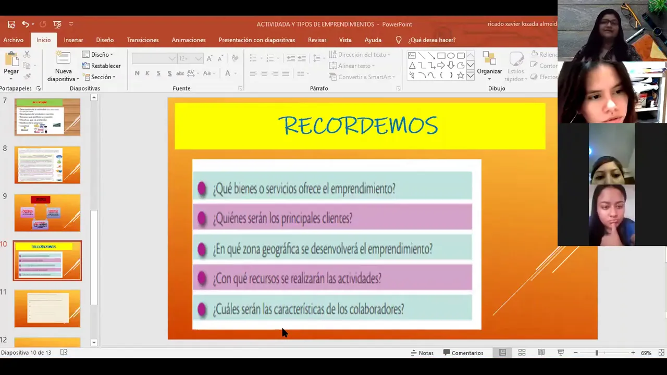Open Alinear texto dropdown
The width and height of the screenshot is (667, 375).
352,66
